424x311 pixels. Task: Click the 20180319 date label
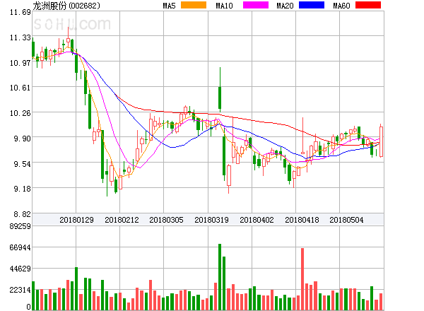(x=211, y=220)
